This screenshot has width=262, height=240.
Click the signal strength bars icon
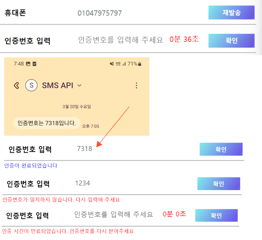124,64
